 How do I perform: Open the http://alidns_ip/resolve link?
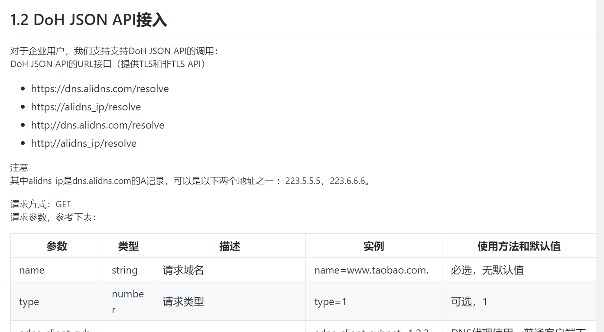point(84,143)
